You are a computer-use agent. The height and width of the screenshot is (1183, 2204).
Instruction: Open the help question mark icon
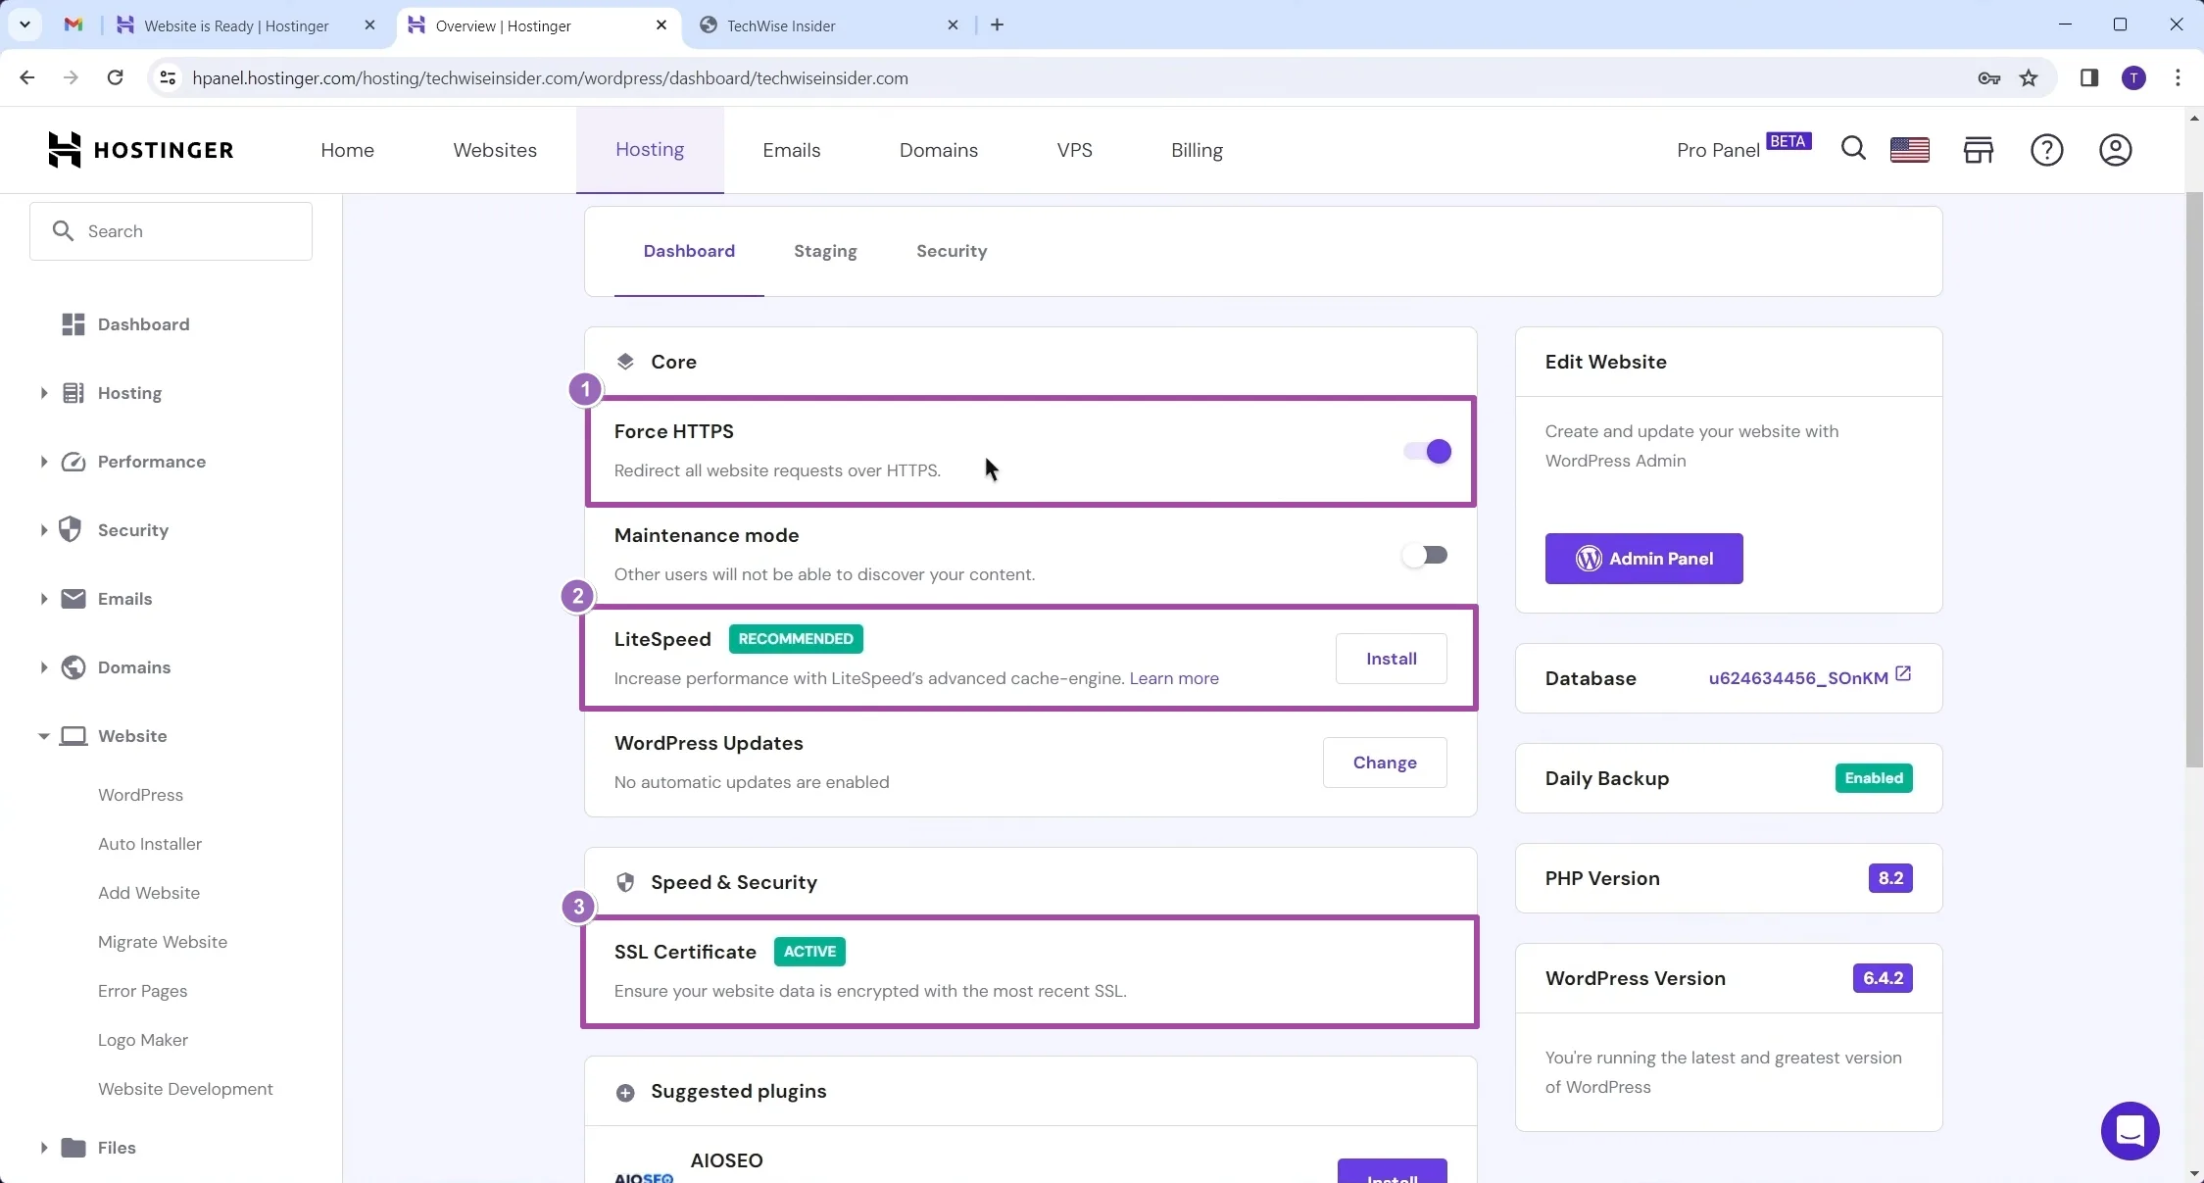coord(2046,150)
